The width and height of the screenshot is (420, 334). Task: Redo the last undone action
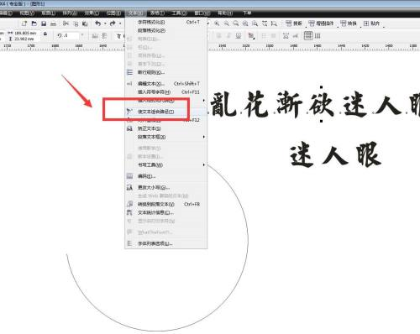[x=113, y=23]
